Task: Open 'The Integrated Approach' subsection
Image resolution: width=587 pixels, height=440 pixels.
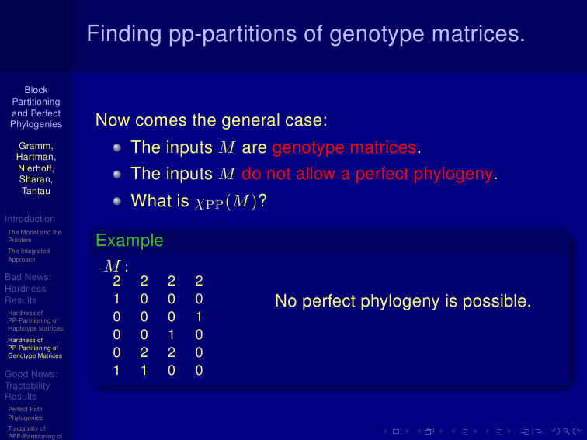Action: pos(29,255)
